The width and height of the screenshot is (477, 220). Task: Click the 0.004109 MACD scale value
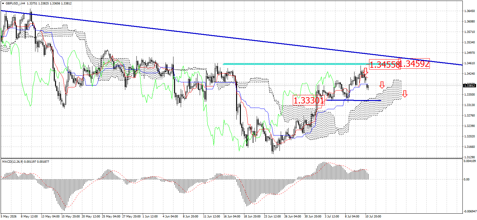[469, 161]
